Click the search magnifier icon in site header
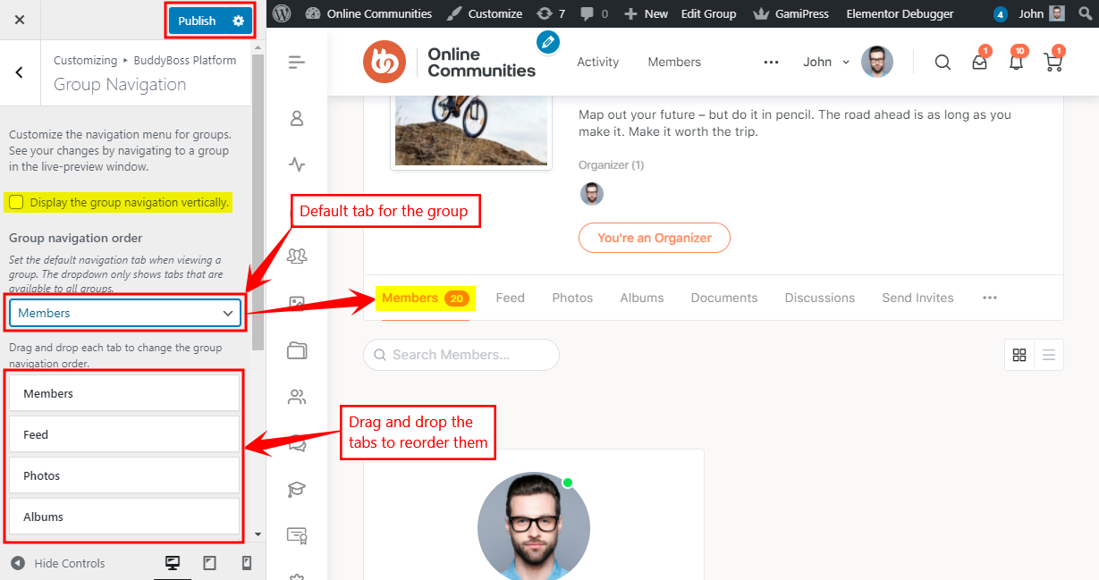 pyautogui.click(x=943, y=63)
